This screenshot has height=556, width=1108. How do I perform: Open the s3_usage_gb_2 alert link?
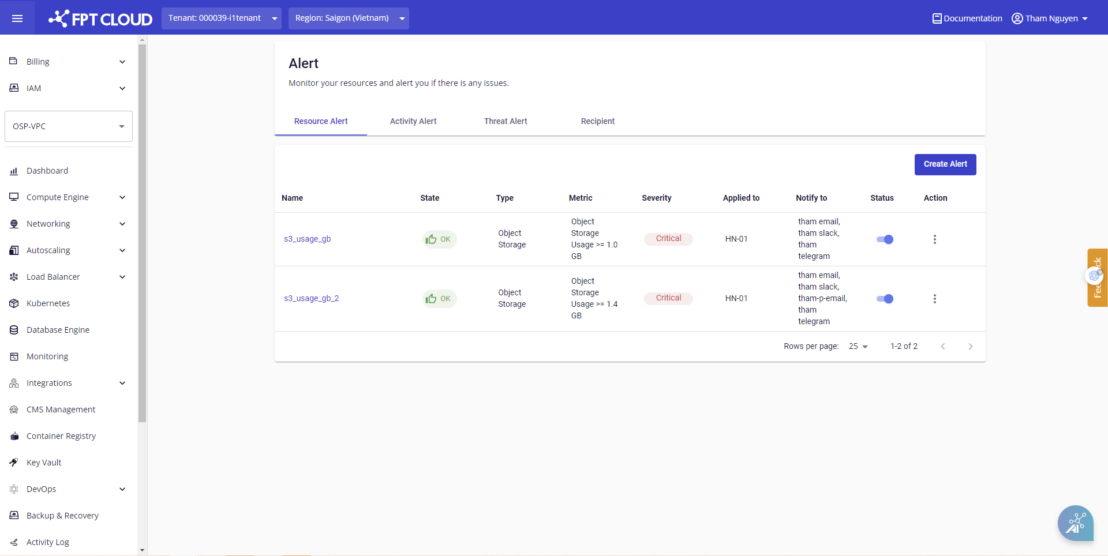(311, 298)
